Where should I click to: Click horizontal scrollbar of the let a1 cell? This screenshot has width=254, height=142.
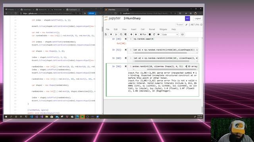coord(160,53)
